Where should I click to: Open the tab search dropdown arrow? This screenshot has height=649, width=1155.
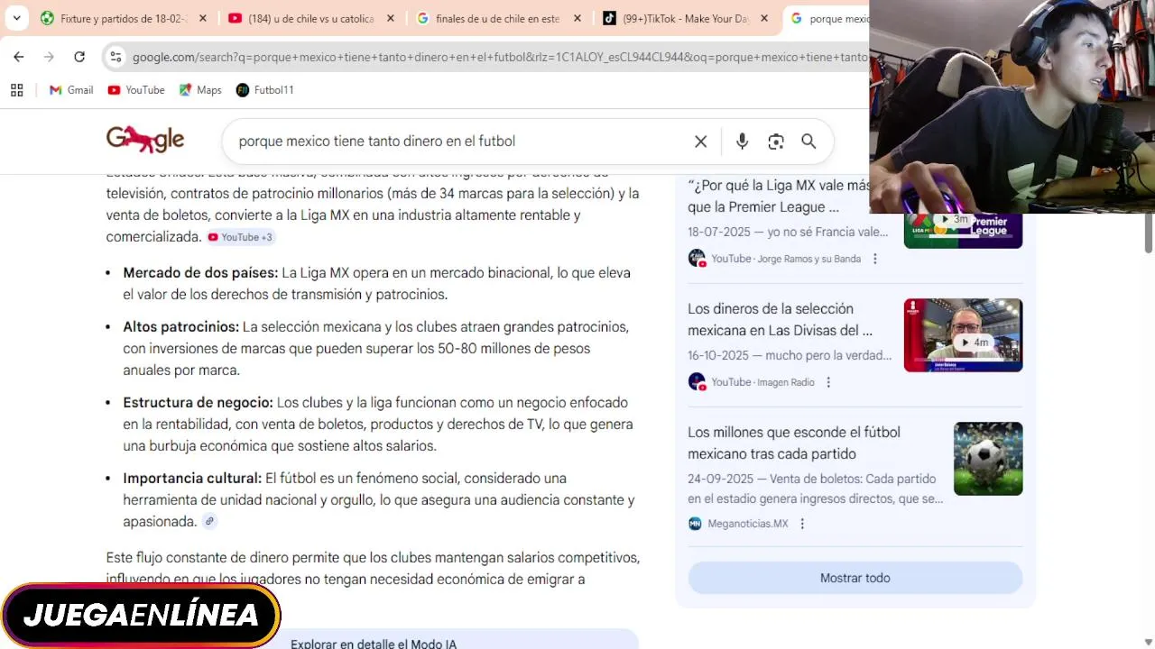click(16, 18)
